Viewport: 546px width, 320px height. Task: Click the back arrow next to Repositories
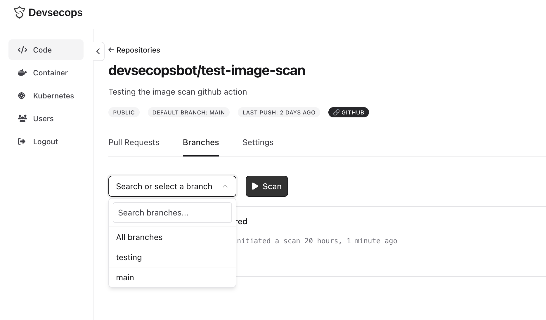pyautogui.click(x=111, y=50)
